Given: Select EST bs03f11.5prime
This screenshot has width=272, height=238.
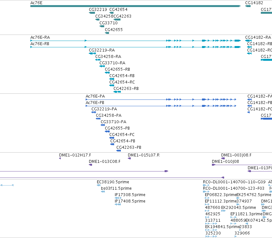Looking at the screenshot, I should [x=103, y=192].
